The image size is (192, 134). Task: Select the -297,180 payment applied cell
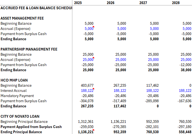coord(184,127)
